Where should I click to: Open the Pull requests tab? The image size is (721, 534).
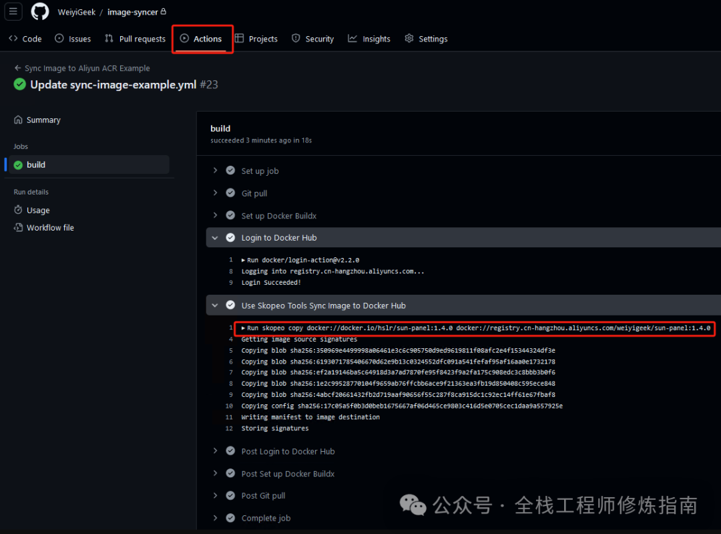(x=135, y=39)
